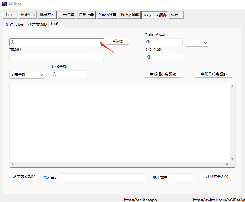Screen dimensions: 245x202
Task: Open the 设置 tab
Action: (177, 15)
